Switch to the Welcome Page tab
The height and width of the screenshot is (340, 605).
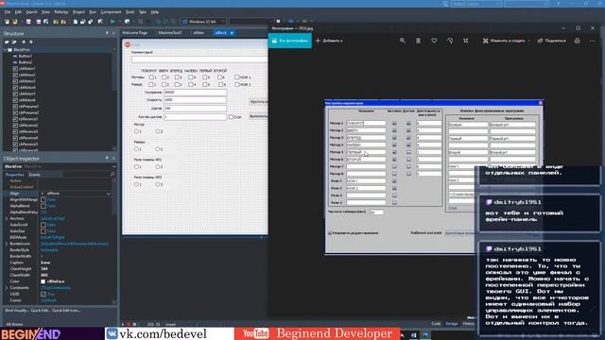[135, 33]
